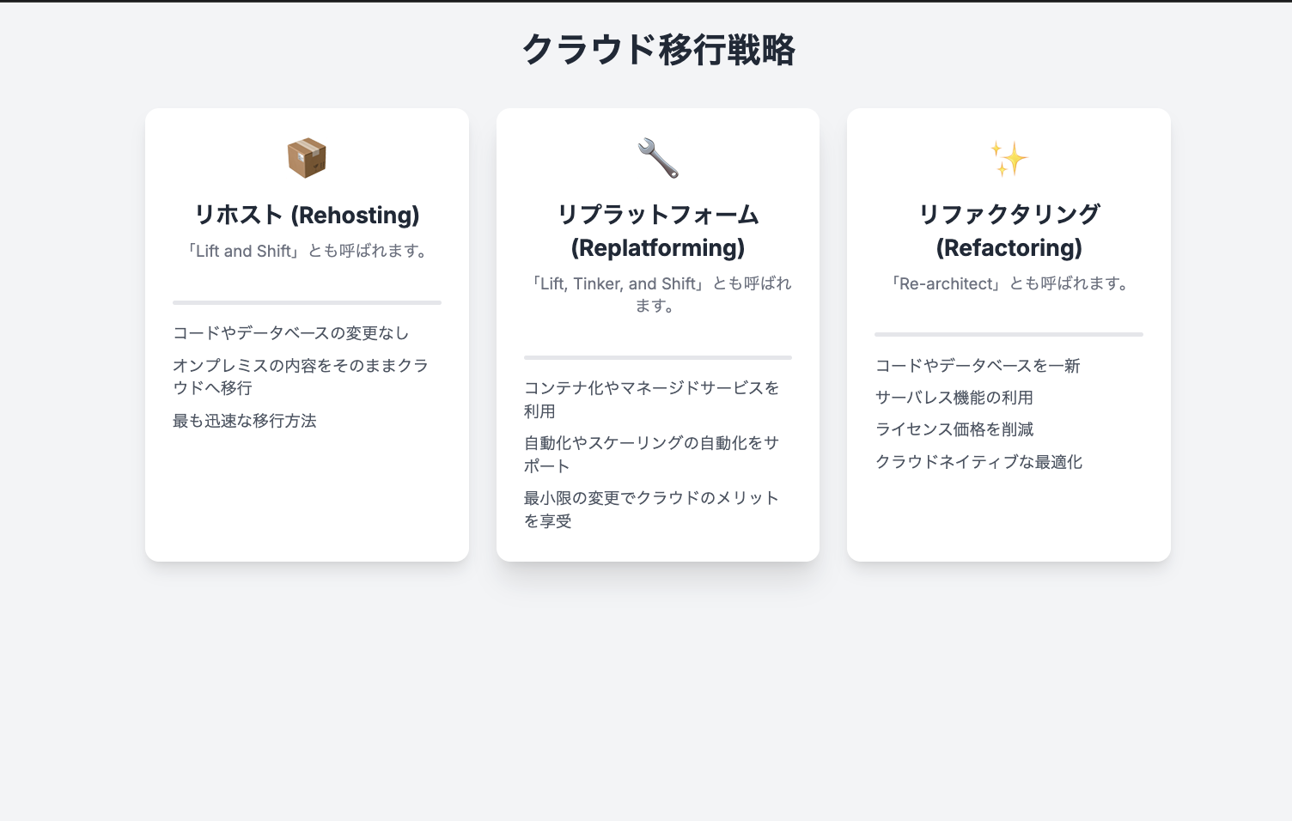1292x821 pixels.
Task: Click クラウドネイティブな最適化 list item
Action: pyautogui.click(x=978, y=462)
